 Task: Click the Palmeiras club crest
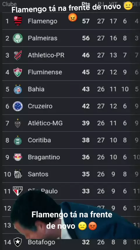[x=18, y=38]
